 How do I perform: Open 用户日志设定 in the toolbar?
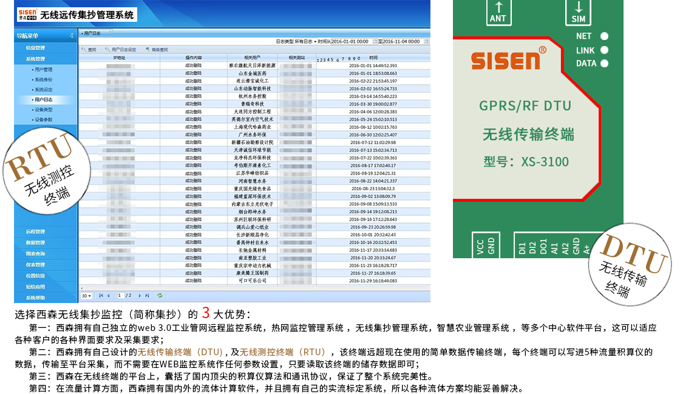pos(120,50)
